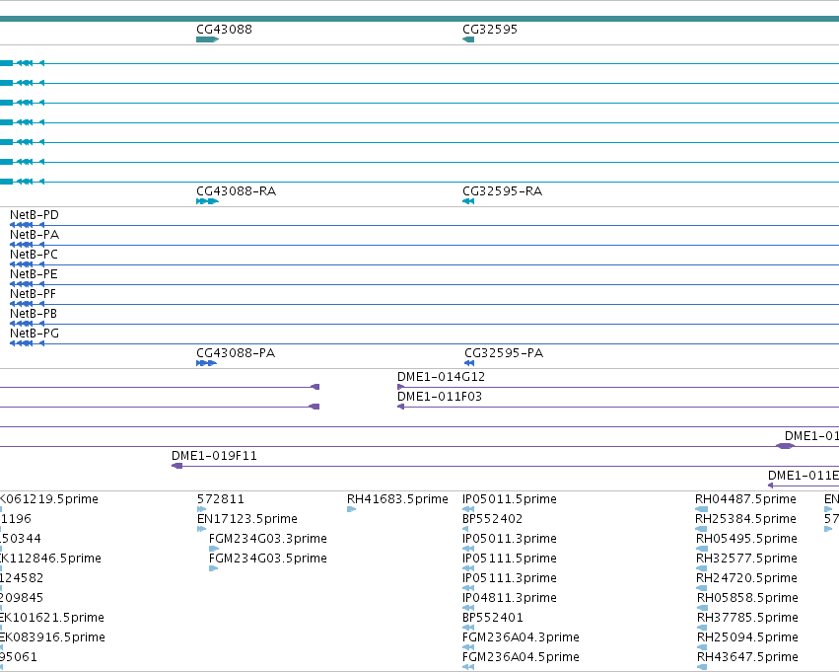Viewport: 839px width, 672px height.
Task: Choose the RH25384.5prime EST label
Action: pos(745,519)
